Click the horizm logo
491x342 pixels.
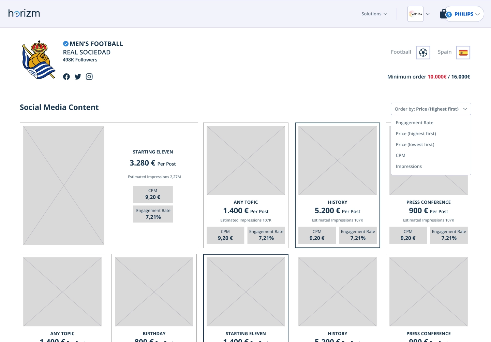24,13
